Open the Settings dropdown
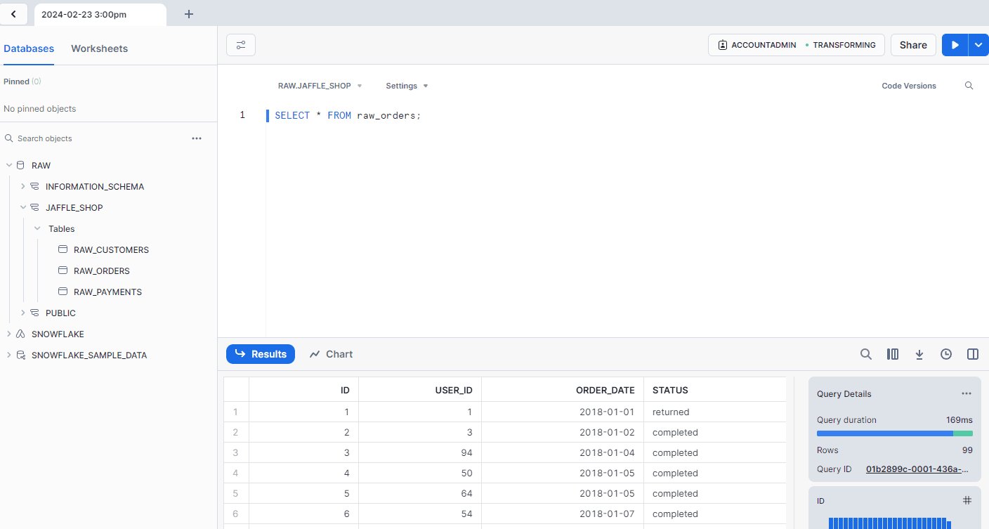The width and height of the screenshot is (989, 529). point(407,86)
